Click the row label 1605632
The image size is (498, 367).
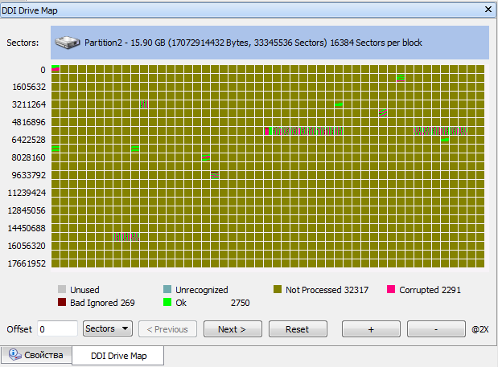tap(29, 87)
